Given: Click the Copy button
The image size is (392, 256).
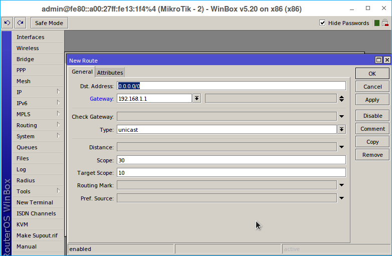Looking at the screenshot, I should pyautogui.click(x=372, y=142).
